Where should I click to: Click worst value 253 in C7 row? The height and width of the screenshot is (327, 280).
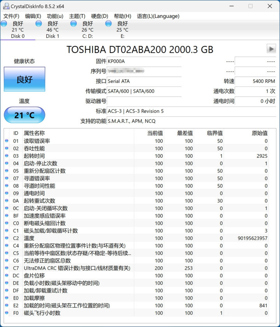(x=188, y=268)
